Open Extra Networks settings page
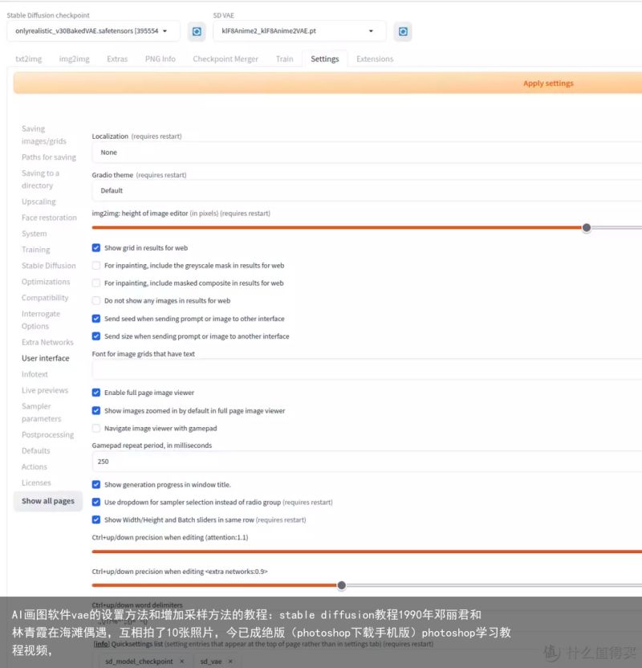Image resolution: width=642 pixels, height=668 pixels. click(x=47, y=342)
